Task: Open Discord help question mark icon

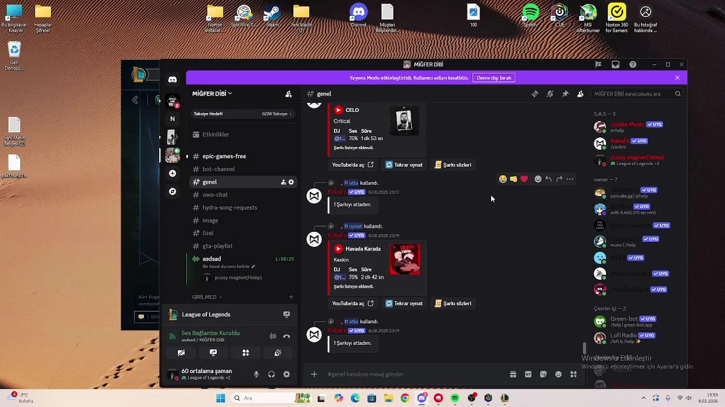Action: click(633, 64)
